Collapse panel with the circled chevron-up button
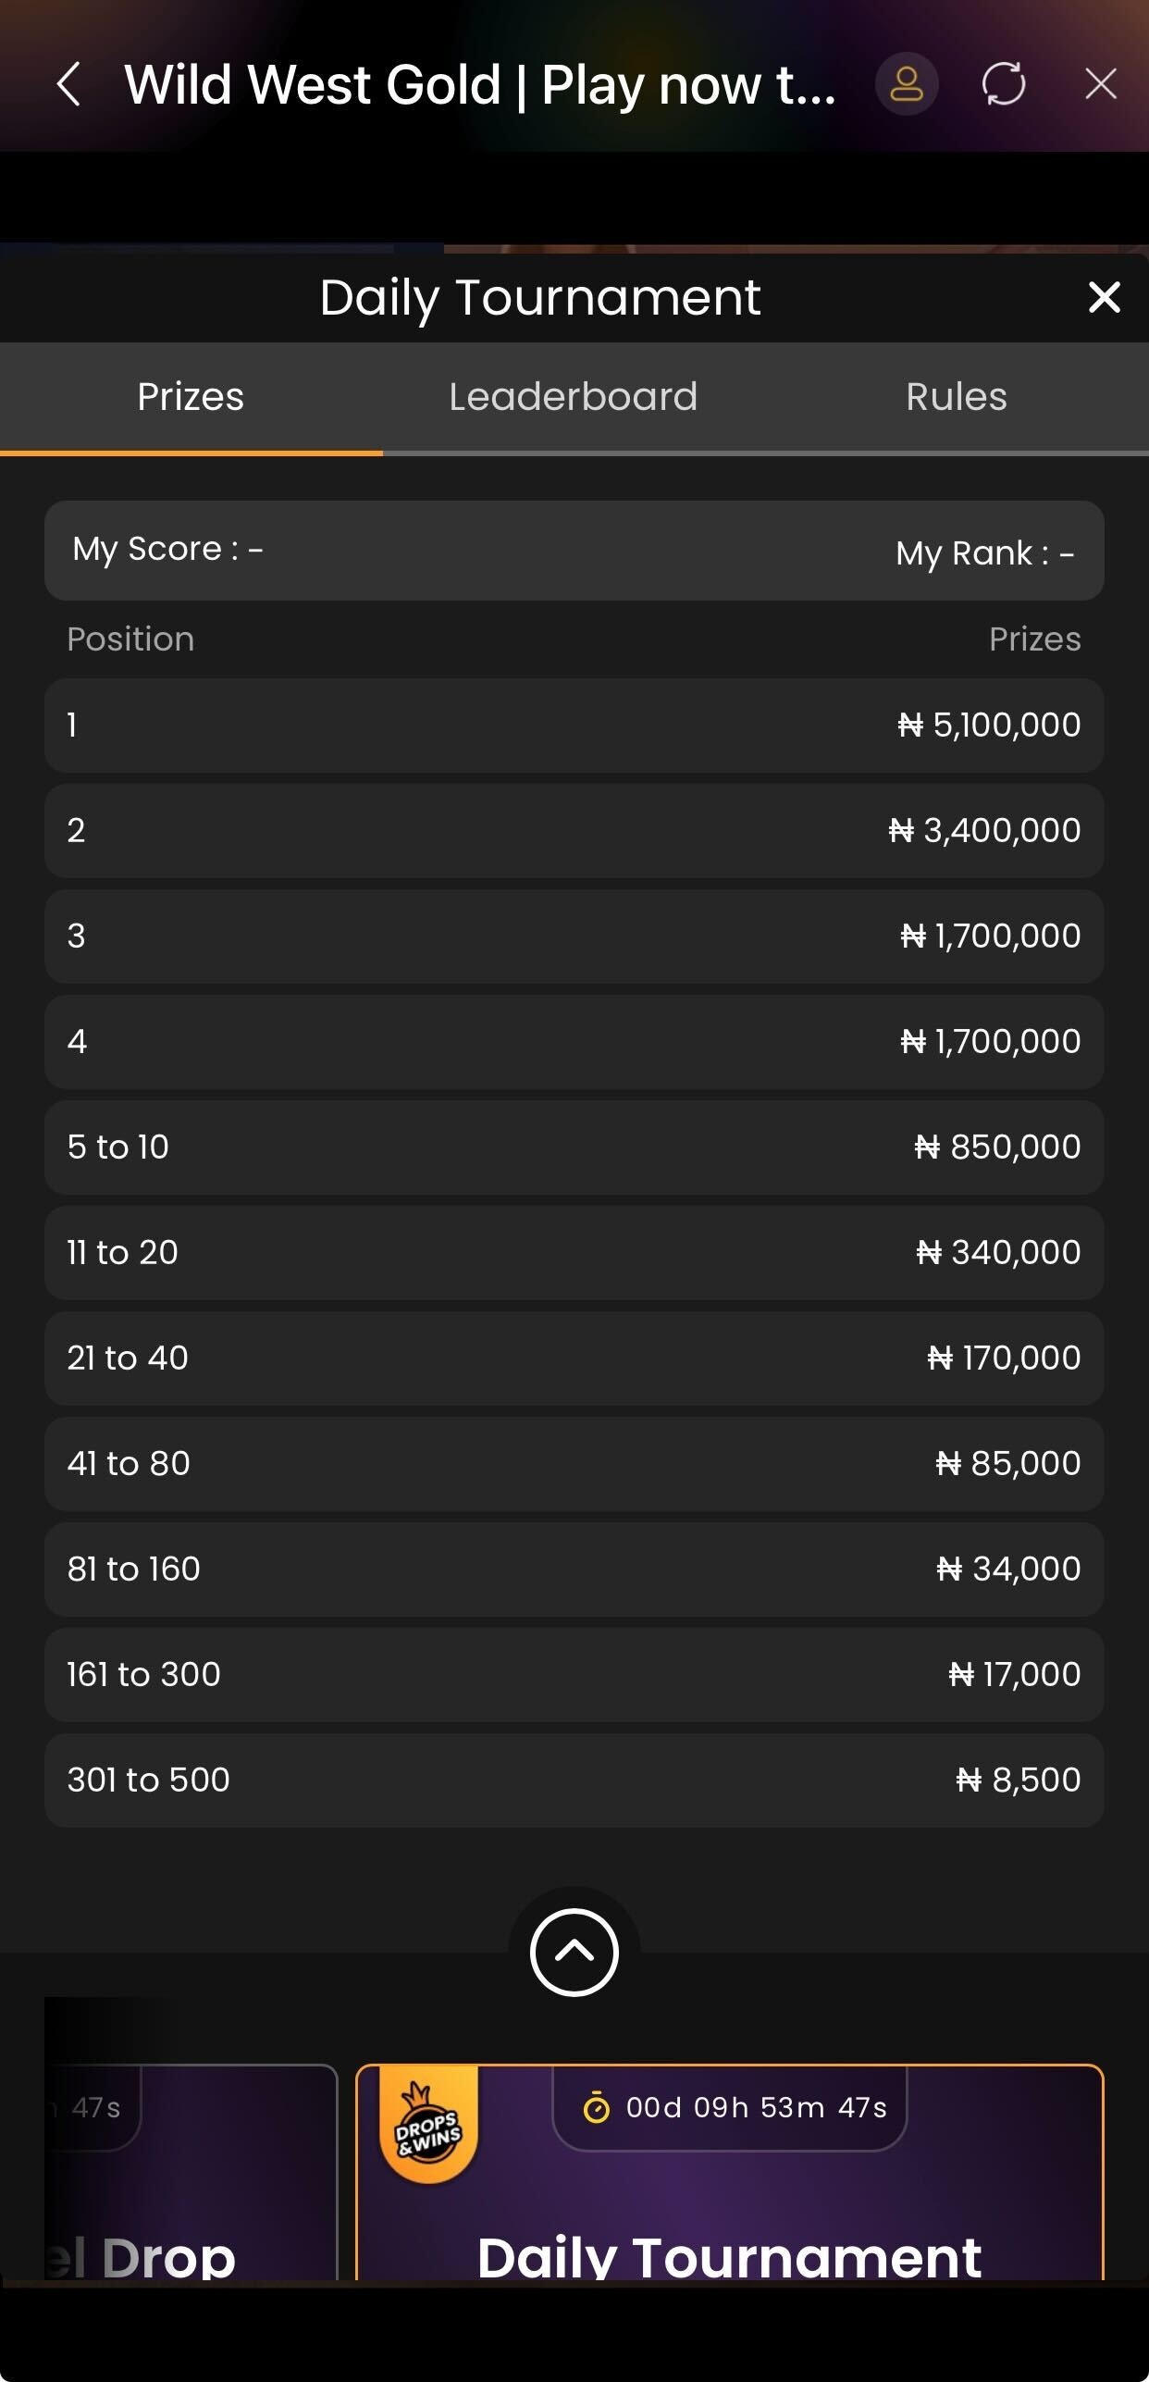The image size is (1149, 2382). pos(574,1952)
